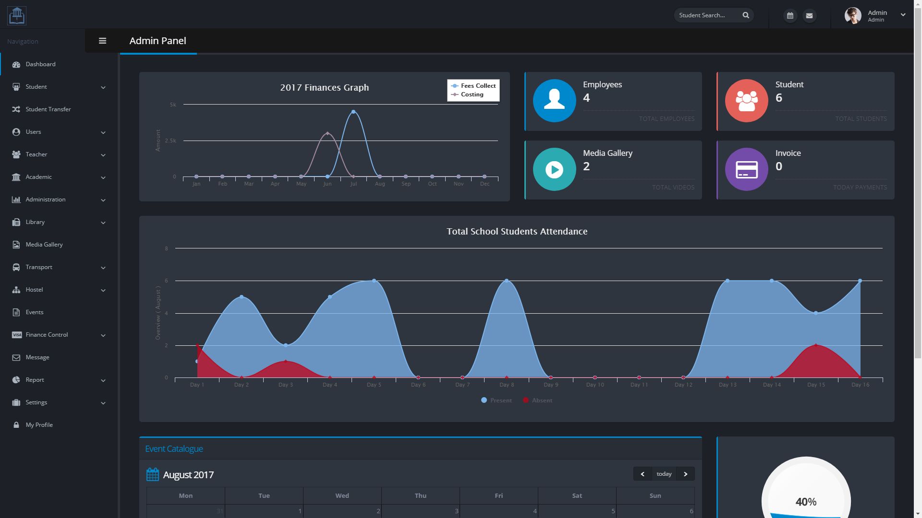
Task: Click the Student red group icon
Action: pyautogui.click(x=746, y=101)
